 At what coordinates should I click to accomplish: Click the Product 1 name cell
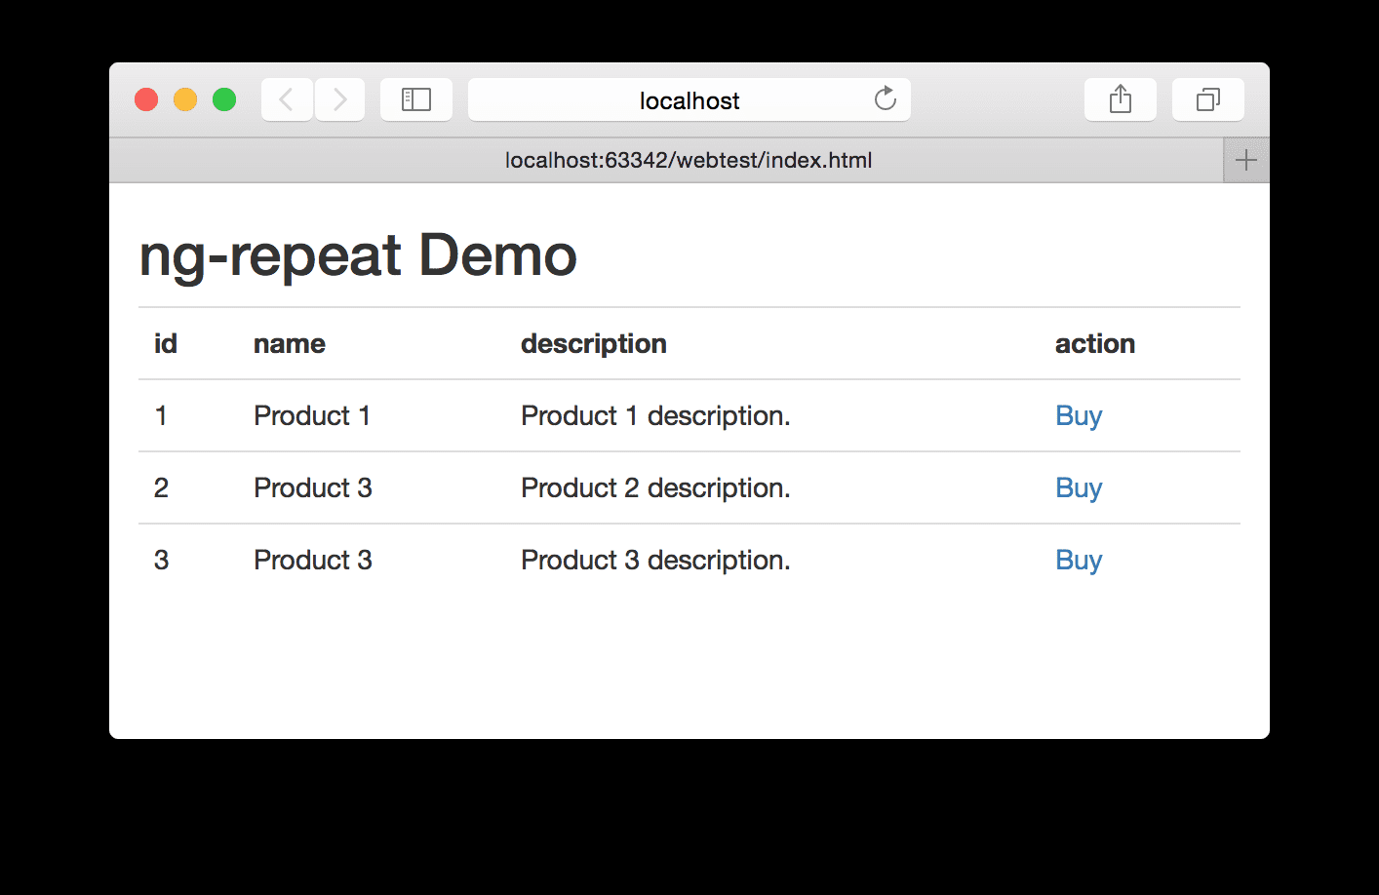(x=312, y=416)
